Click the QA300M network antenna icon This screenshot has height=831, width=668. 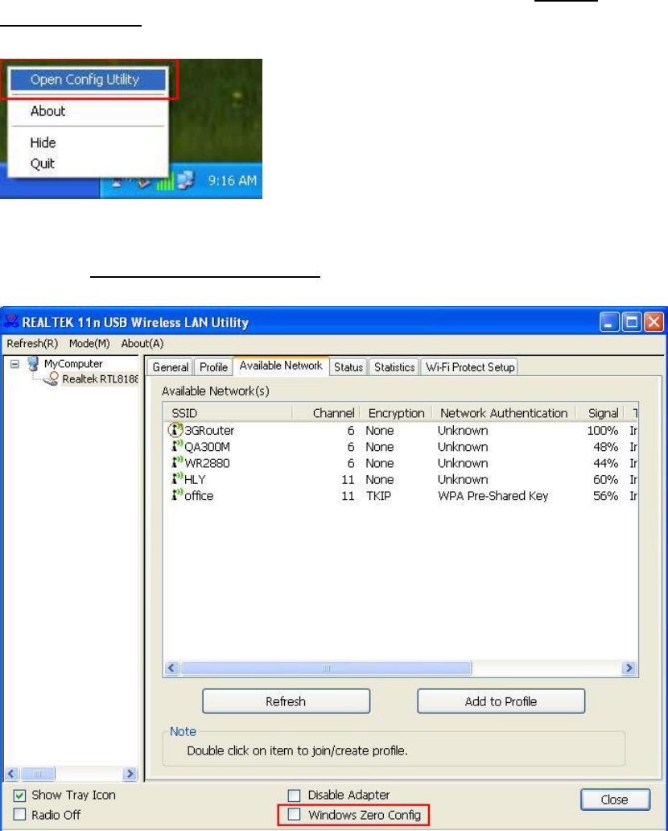tap(177, 446)
